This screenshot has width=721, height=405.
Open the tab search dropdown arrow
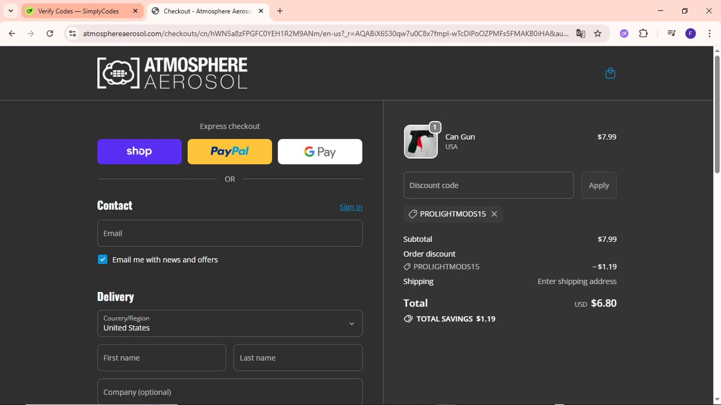[x=11, y=11]
